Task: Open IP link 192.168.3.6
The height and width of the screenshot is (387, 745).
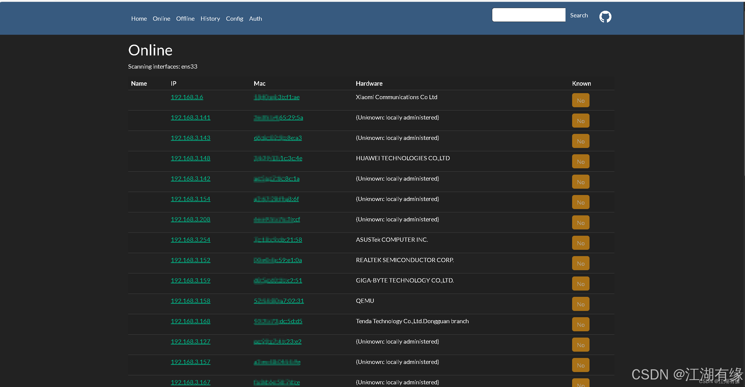Action: (187, 97)
